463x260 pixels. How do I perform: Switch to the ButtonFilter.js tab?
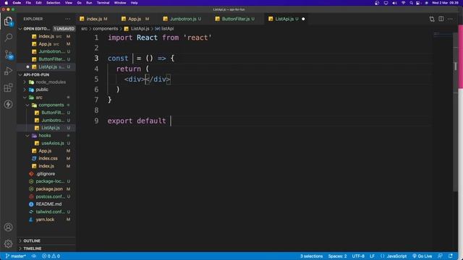236,19
